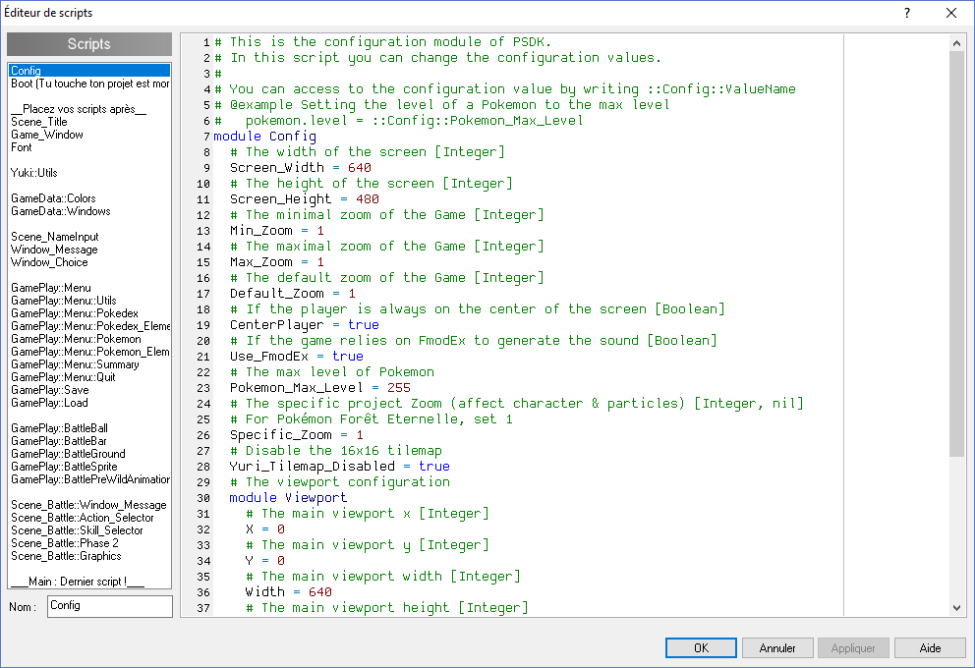Select GamePlay::BattleSprite script
Image resolution: width=975 pixels, height=668 pixels.
tap(89, 466)
